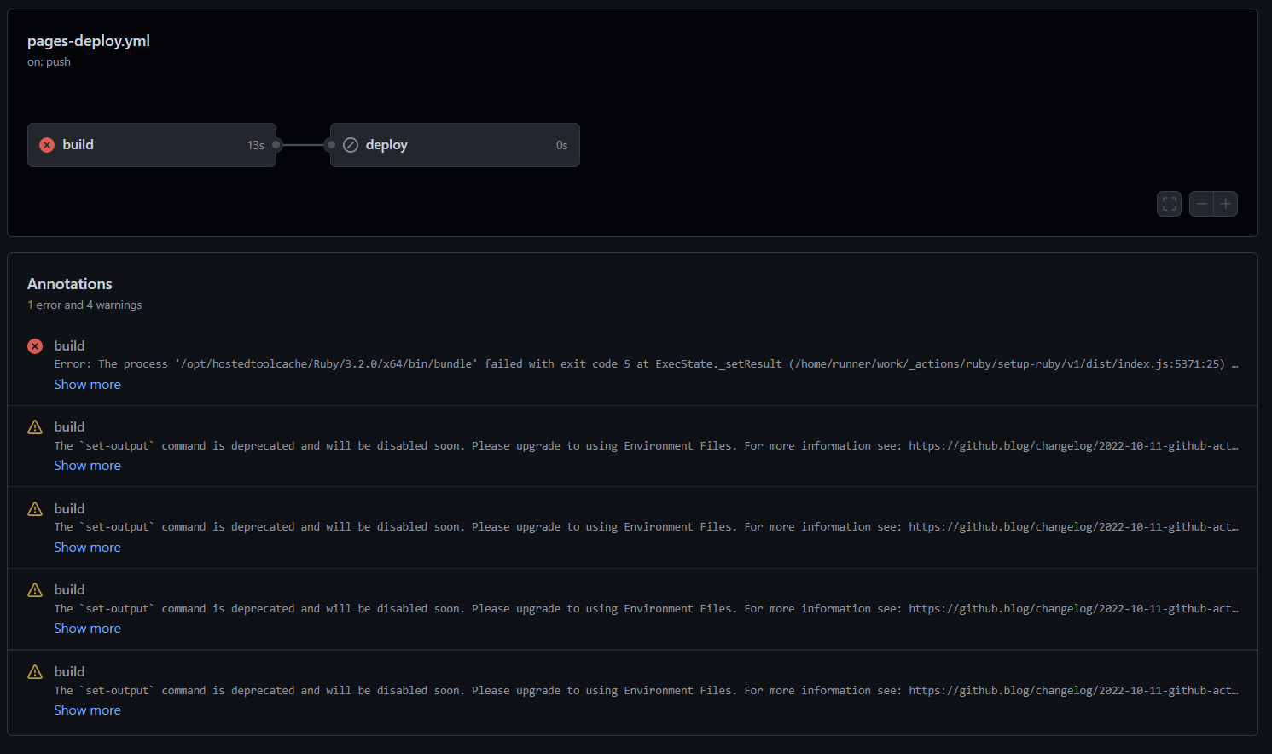The height and width of the screenshot is (754, 1272).
Task: Click the red error icon next to the build annotation
Action: pyautogui.click(x=34, y=345)
